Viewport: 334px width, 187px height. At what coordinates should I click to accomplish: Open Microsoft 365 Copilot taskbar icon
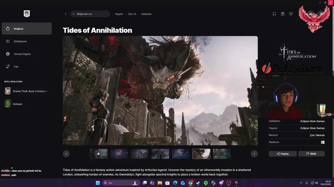tap(152, 183)
